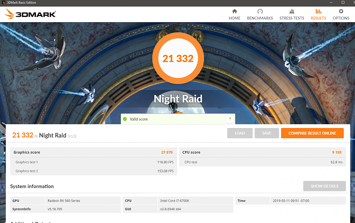
Task: Click the question mark help button
Action: click(230, 119)
